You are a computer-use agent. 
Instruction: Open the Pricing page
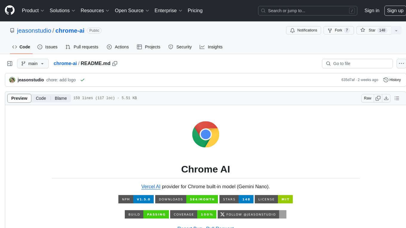[195, 10]
